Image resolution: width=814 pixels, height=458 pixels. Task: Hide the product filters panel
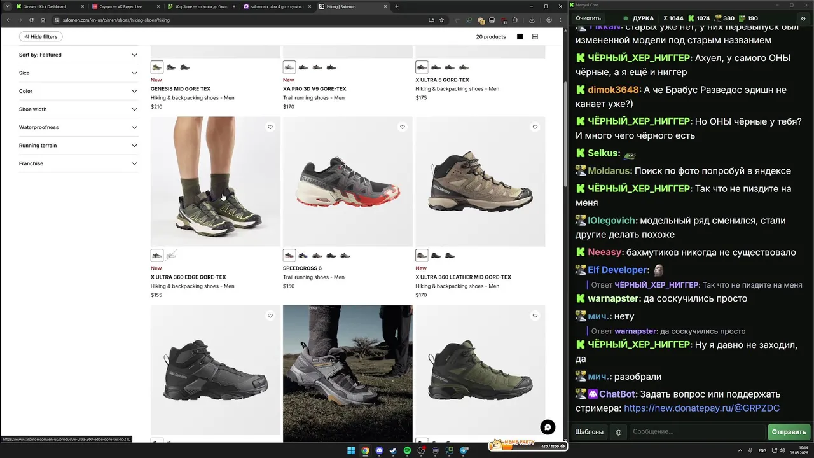point(42,37)
